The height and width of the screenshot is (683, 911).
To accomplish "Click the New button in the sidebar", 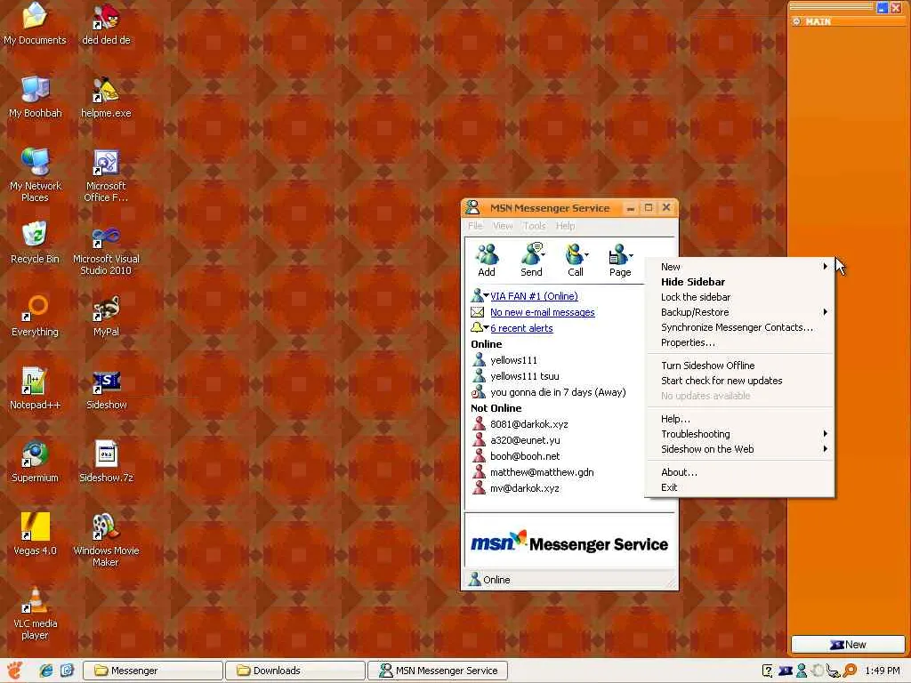I will [848, 644].
